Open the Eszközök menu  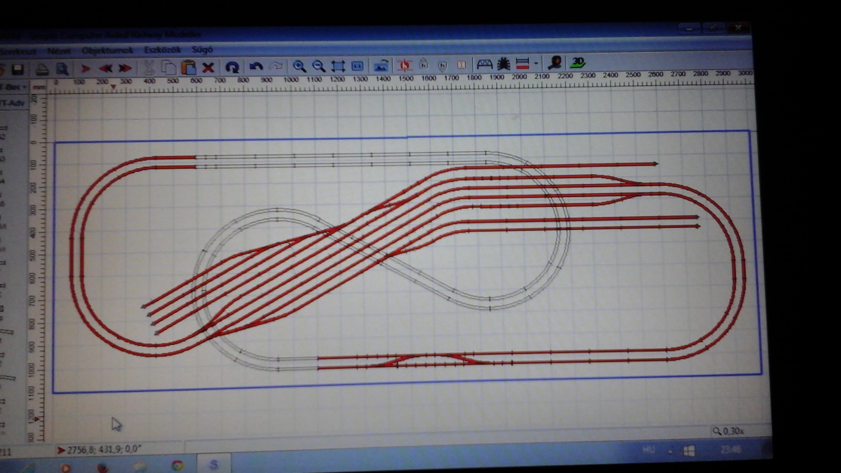(x=162, y=50)
